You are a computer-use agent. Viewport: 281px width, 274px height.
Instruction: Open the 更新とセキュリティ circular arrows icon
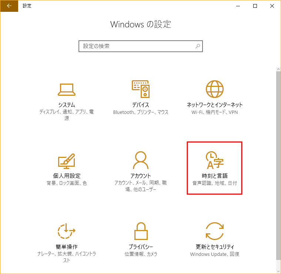[215, 231]
